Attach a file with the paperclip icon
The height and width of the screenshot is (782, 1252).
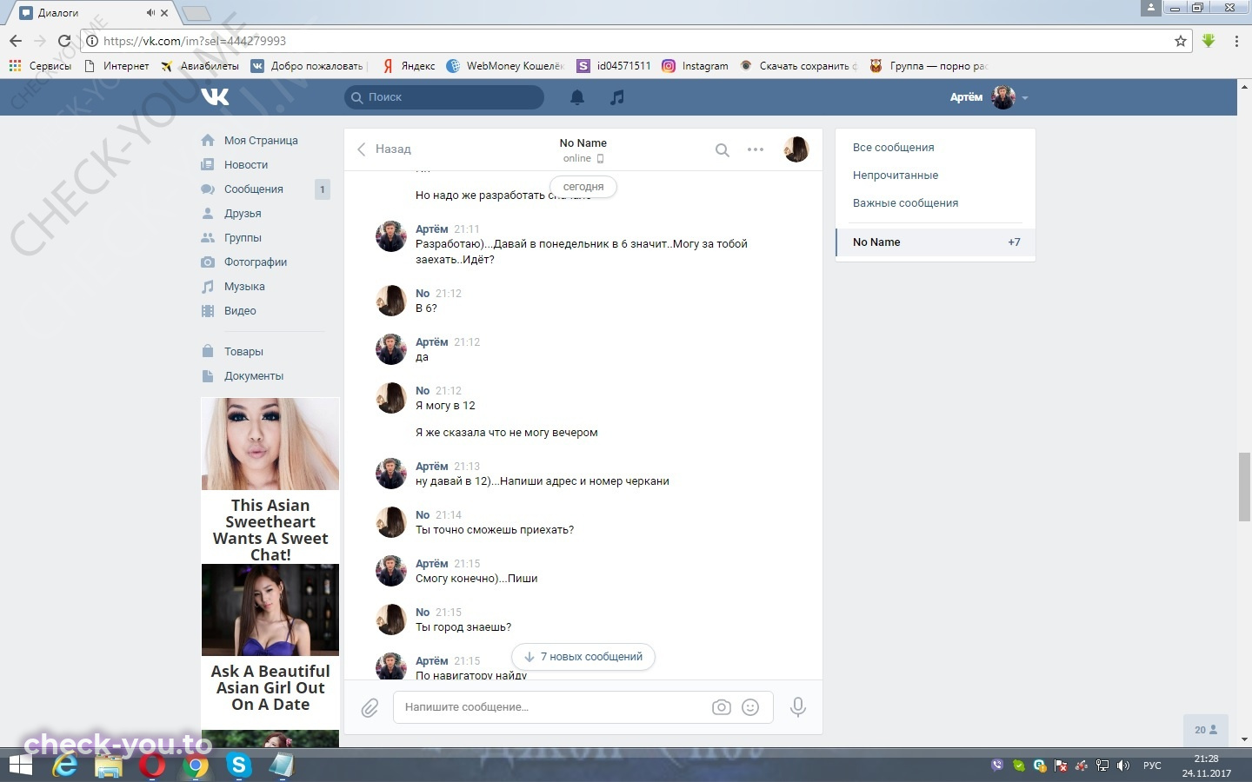coord(370,708)
